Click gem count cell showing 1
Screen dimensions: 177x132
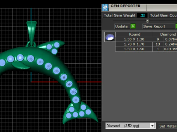(158, 49)
